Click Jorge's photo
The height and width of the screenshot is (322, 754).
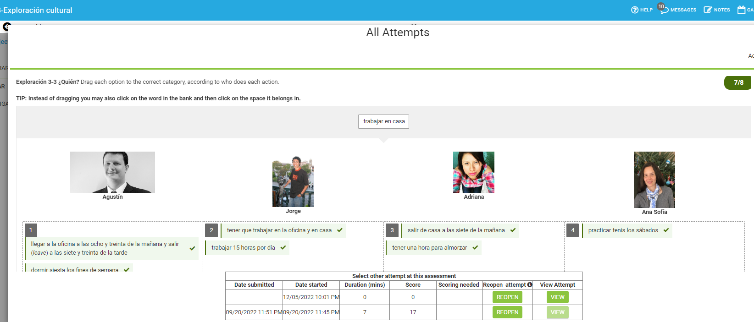coord(293,182)
